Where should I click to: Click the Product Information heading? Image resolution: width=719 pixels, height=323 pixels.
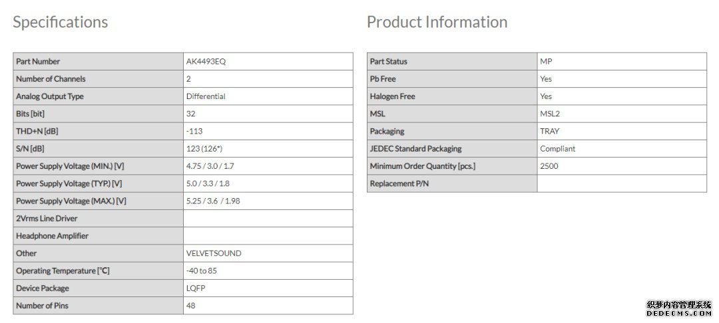pyautogui.click(x=437, y=22)
